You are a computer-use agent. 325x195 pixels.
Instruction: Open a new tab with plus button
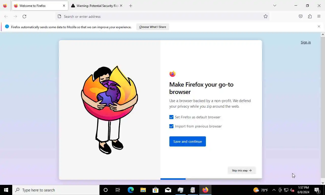[131, 6]
